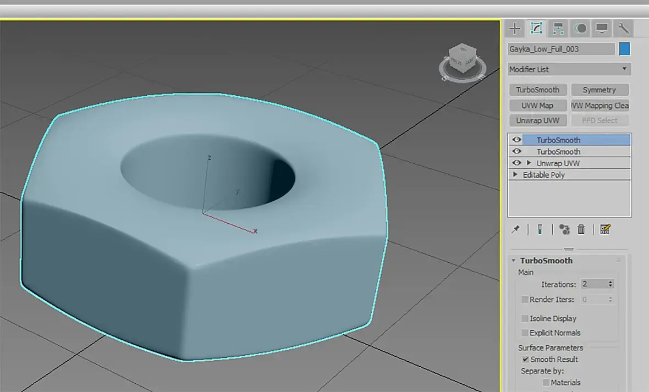Open the Utilities wrench tab
This screenshot has height=392, width=649.
tap(623, 29)
